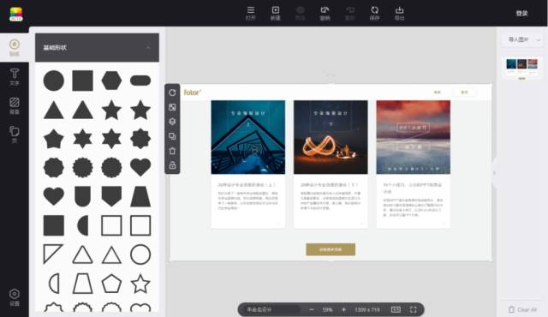This screenshot has width=548, height=317.
Task: Click the outlined button in the canvas header
Action: [464, 93]
